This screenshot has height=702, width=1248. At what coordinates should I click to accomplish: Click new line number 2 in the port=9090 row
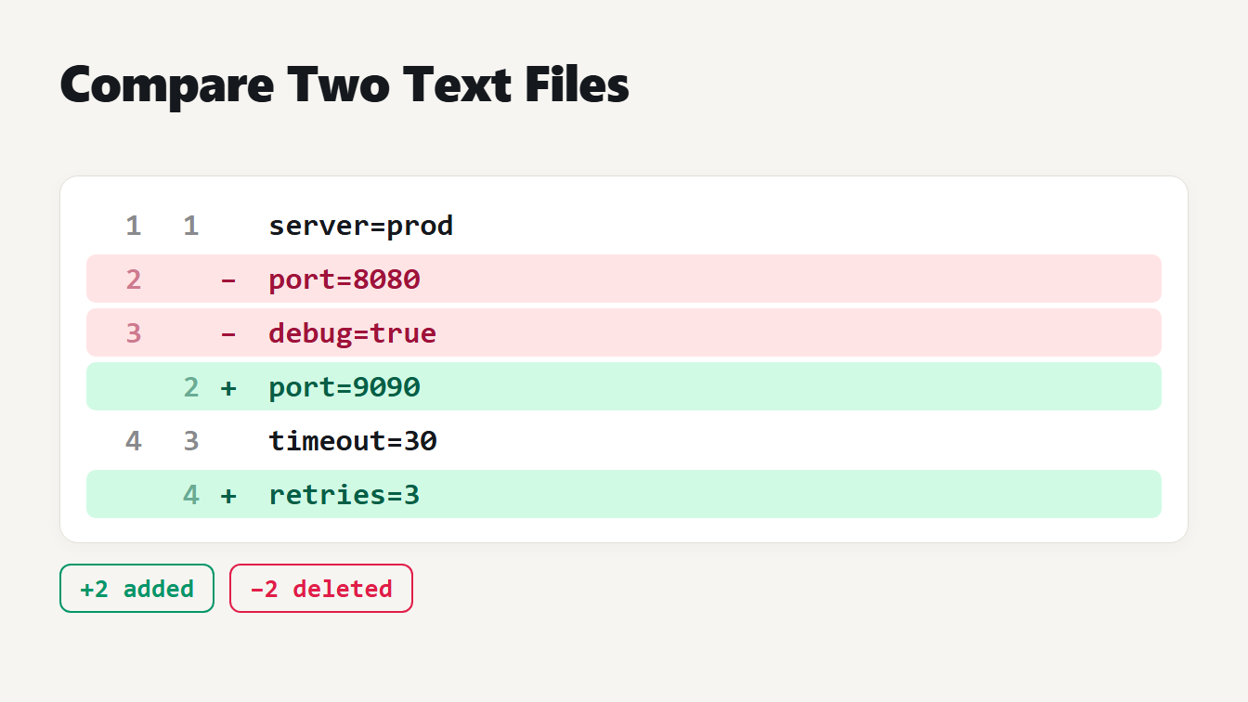[191, 387]
